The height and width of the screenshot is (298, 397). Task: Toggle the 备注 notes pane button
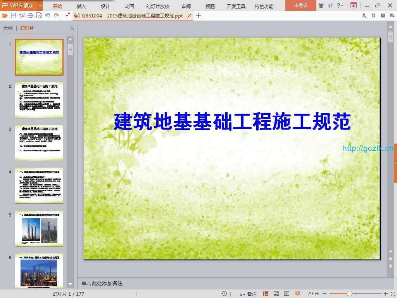(248, 294)
